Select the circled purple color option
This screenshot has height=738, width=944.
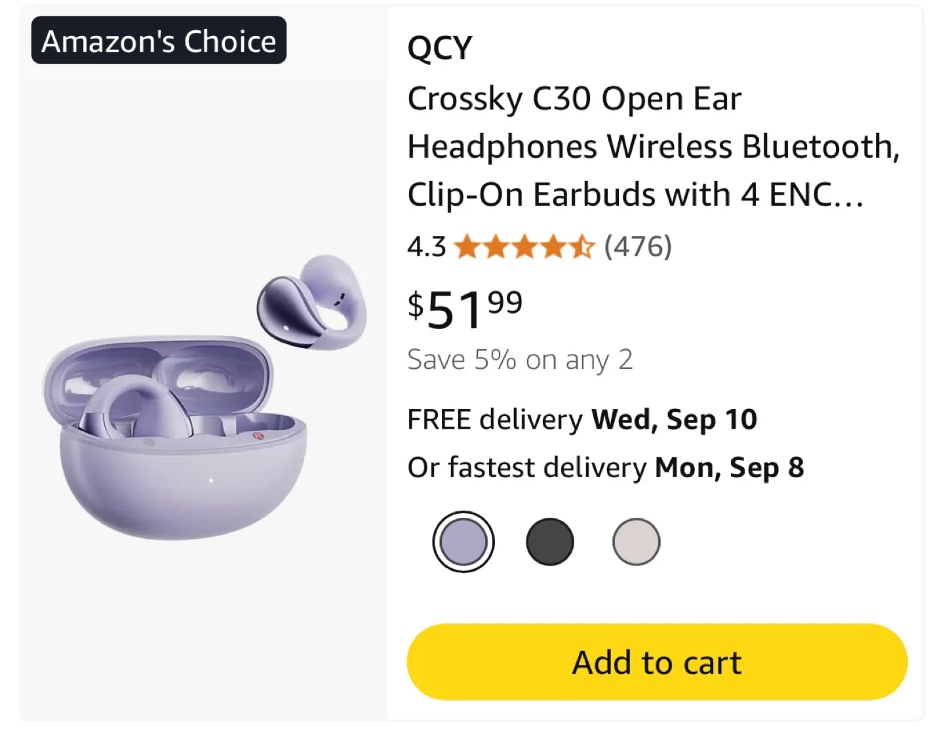pos(463,542)
